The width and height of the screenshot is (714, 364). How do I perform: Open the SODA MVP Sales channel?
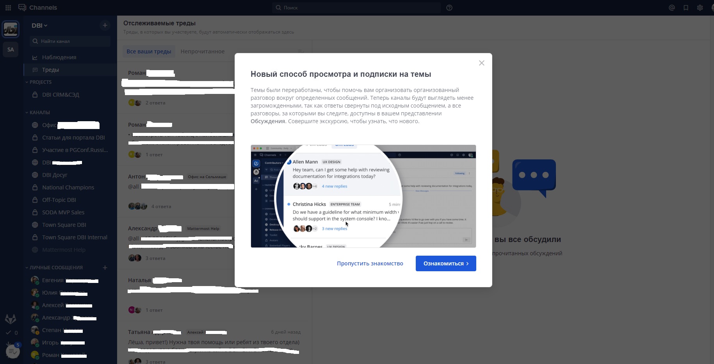click(x=70, y=212)
